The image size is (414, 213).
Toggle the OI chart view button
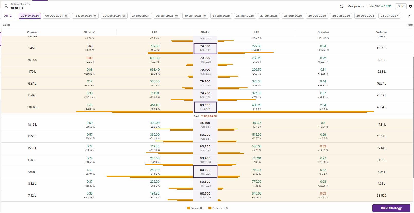(x=401, y=6)
